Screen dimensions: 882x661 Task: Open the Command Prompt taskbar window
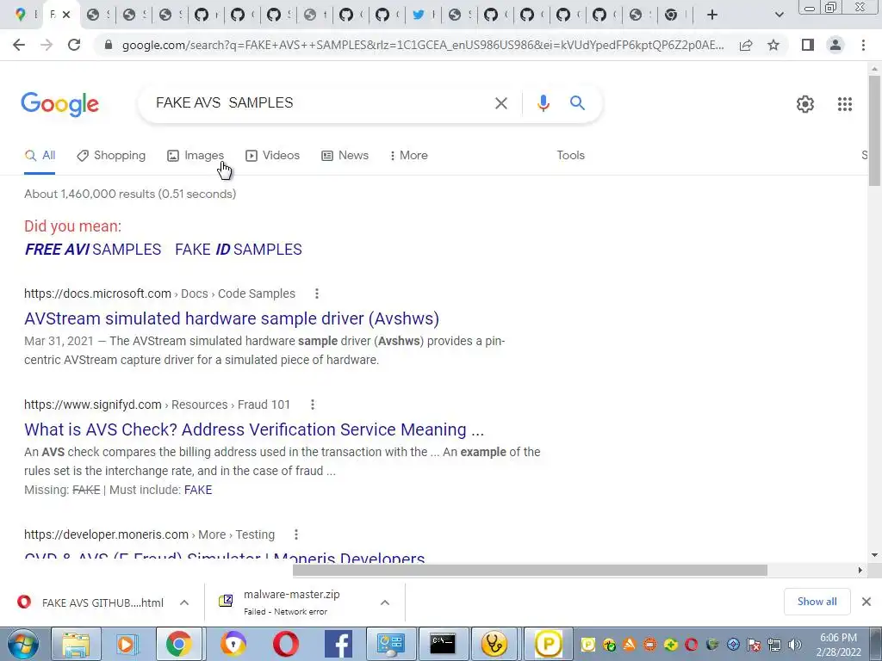point(443,644)
